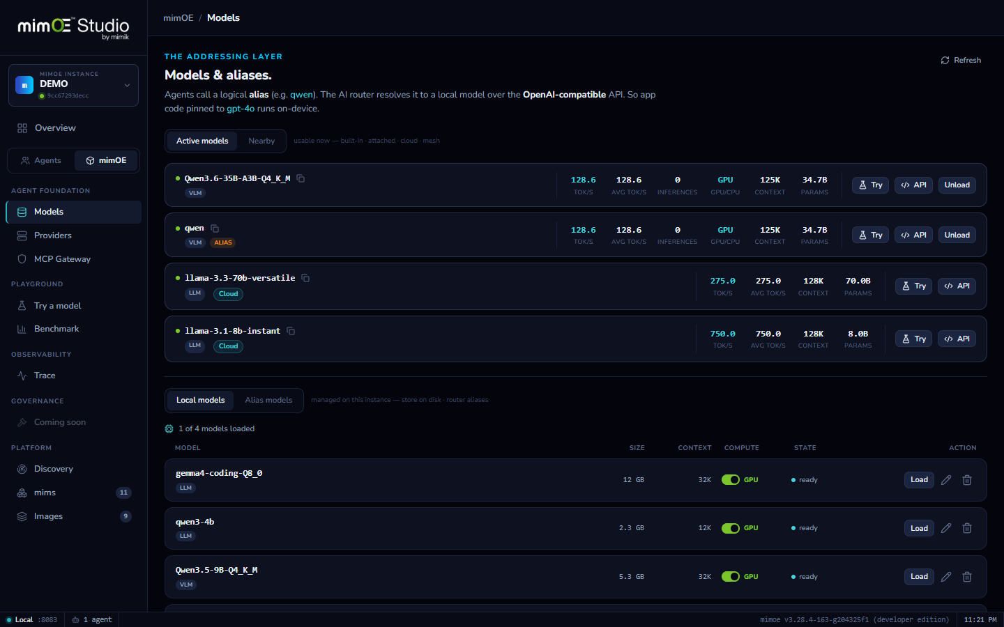Click the version text in status bar

point(854,620)
